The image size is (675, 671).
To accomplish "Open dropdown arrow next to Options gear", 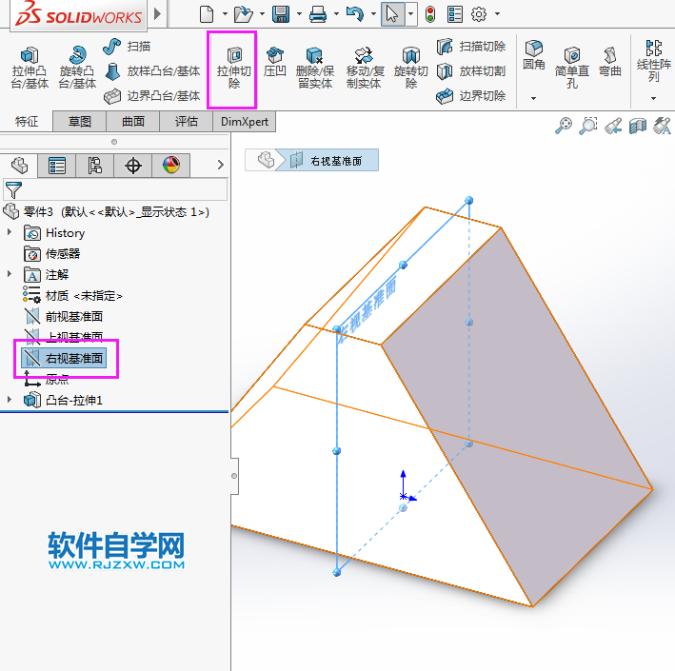I will point(497,14).
